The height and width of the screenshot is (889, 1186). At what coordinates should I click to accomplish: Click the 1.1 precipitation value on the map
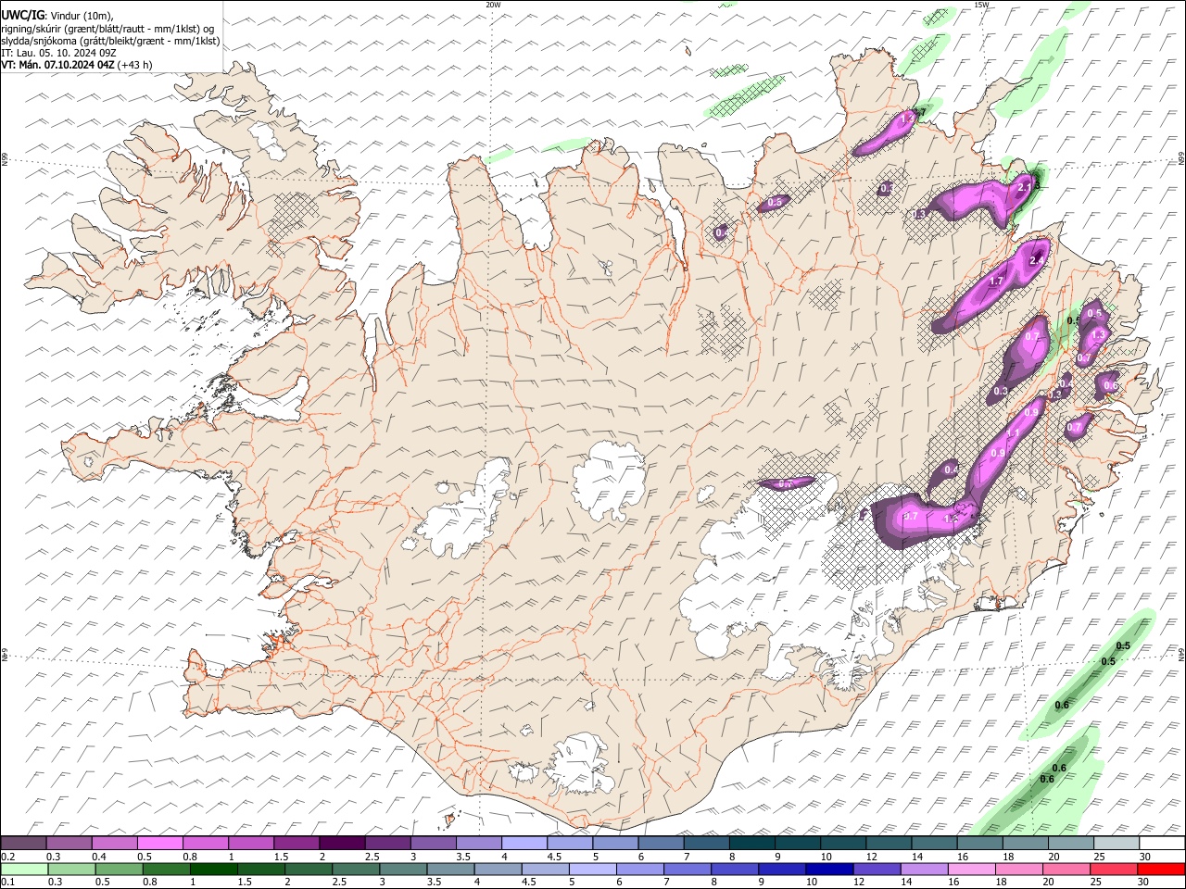(1013, 432)
